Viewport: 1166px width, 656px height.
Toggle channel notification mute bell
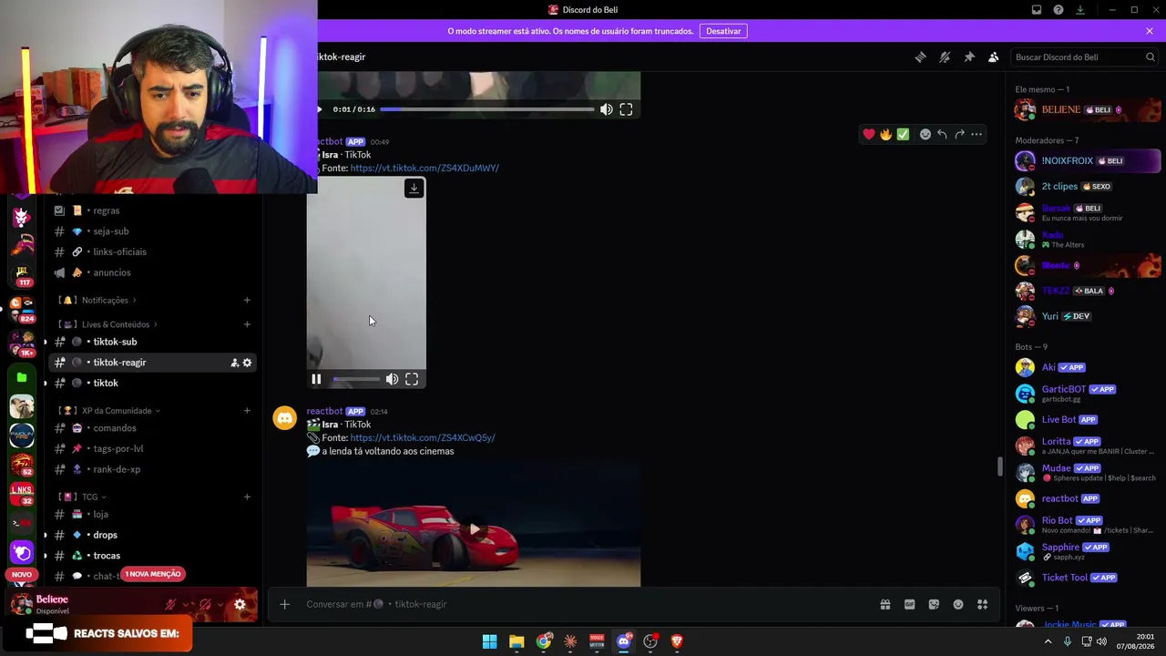point(945,56)
